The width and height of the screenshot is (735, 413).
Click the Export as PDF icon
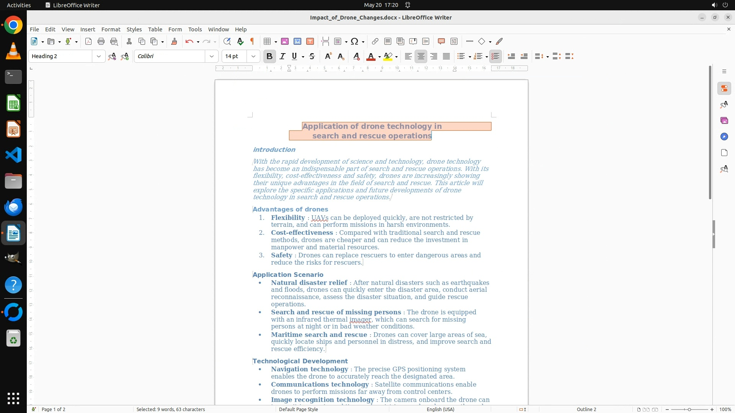88,42
